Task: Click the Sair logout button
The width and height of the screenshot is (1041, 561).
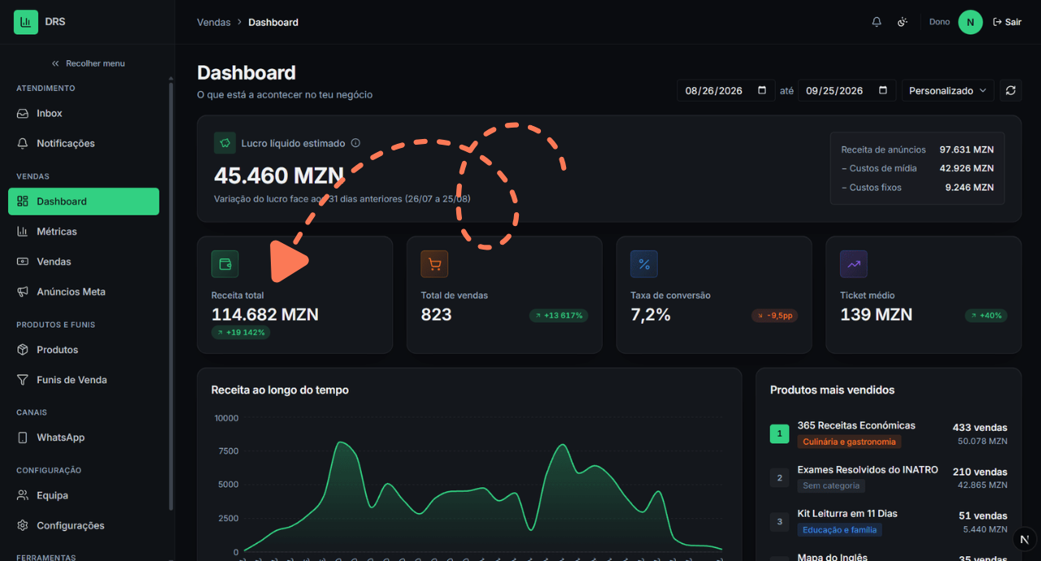Action: [1007, 22]
